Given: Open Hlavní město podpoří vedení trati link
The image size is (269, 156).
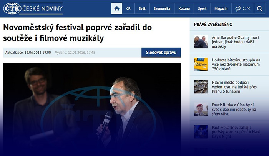Looking at the screenshot, I should point(234,87).
